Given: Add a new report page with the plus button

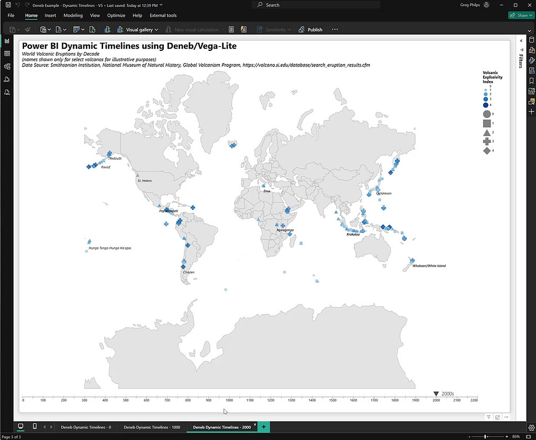Looking at the screenshot, I should 264,426.
